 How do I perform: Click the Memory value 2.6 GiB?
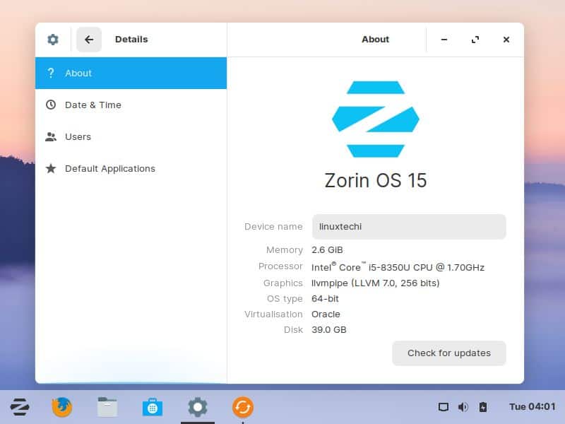(327, 250)
